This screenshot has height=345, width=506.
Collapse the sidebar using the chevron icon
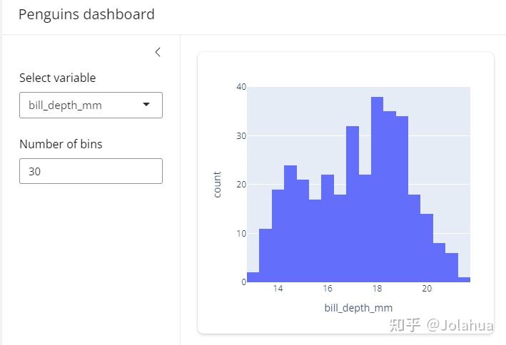[158, 52]
